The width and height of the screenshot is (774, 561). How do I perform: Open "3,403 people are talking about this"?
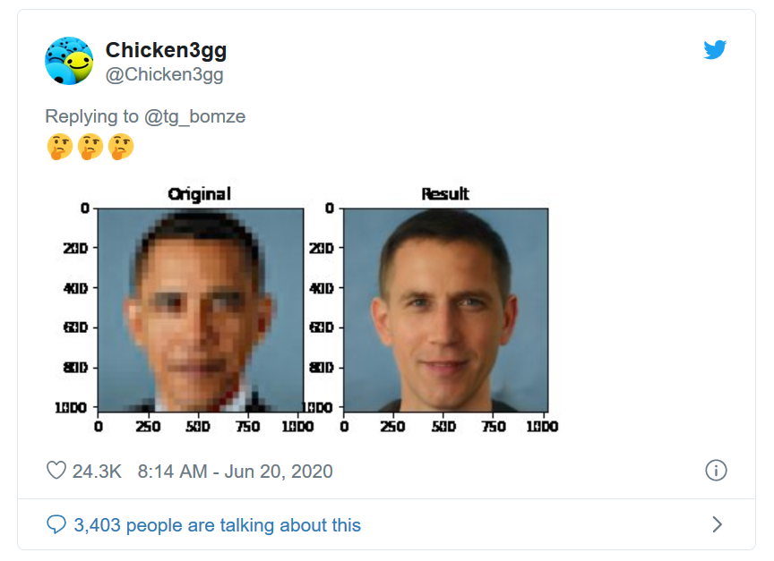click(x=217, y=524)
